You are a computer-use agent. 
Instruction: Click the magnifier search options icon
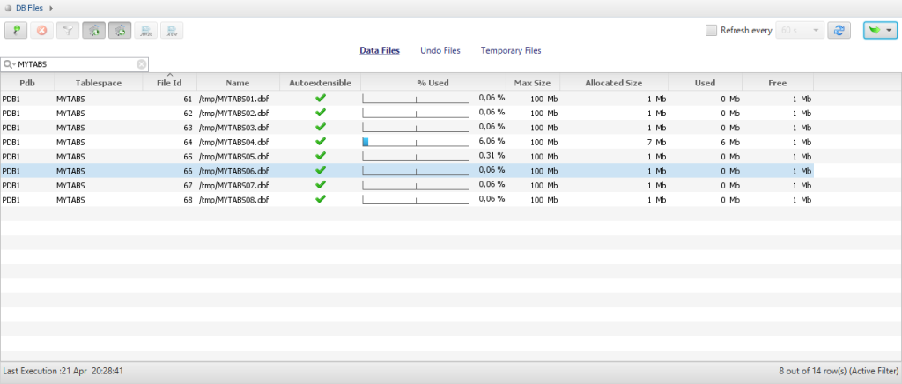coord(8,64)
